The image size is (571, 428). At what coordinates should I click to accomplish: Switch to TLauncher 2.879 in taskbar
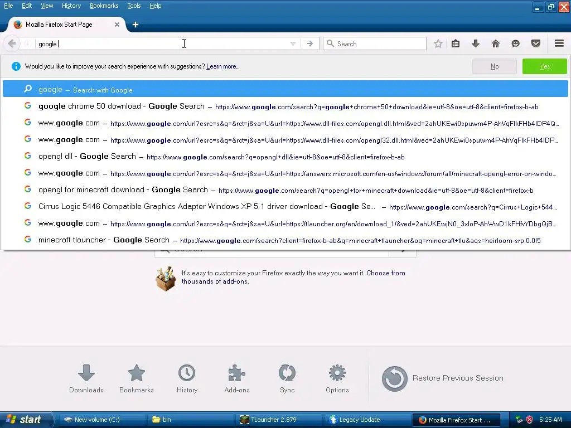tap(279, 420)
